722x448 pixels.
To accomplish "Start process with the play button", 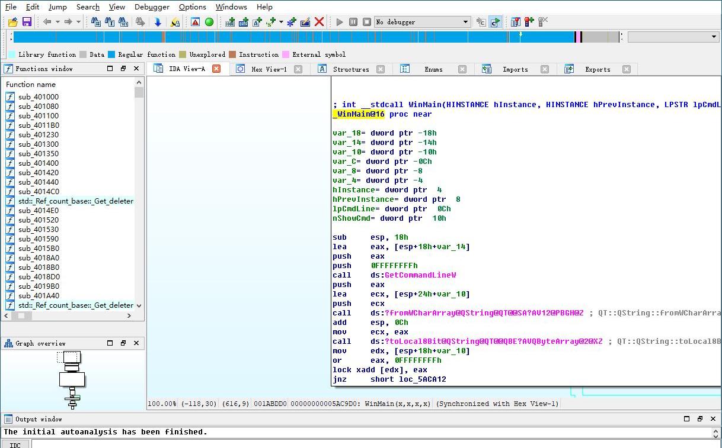I will (x=339, y=22).
